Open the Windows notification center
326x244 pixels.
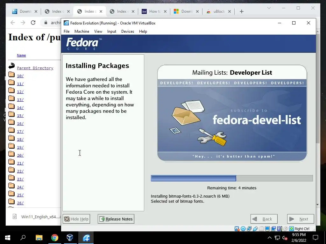[315, 238]
